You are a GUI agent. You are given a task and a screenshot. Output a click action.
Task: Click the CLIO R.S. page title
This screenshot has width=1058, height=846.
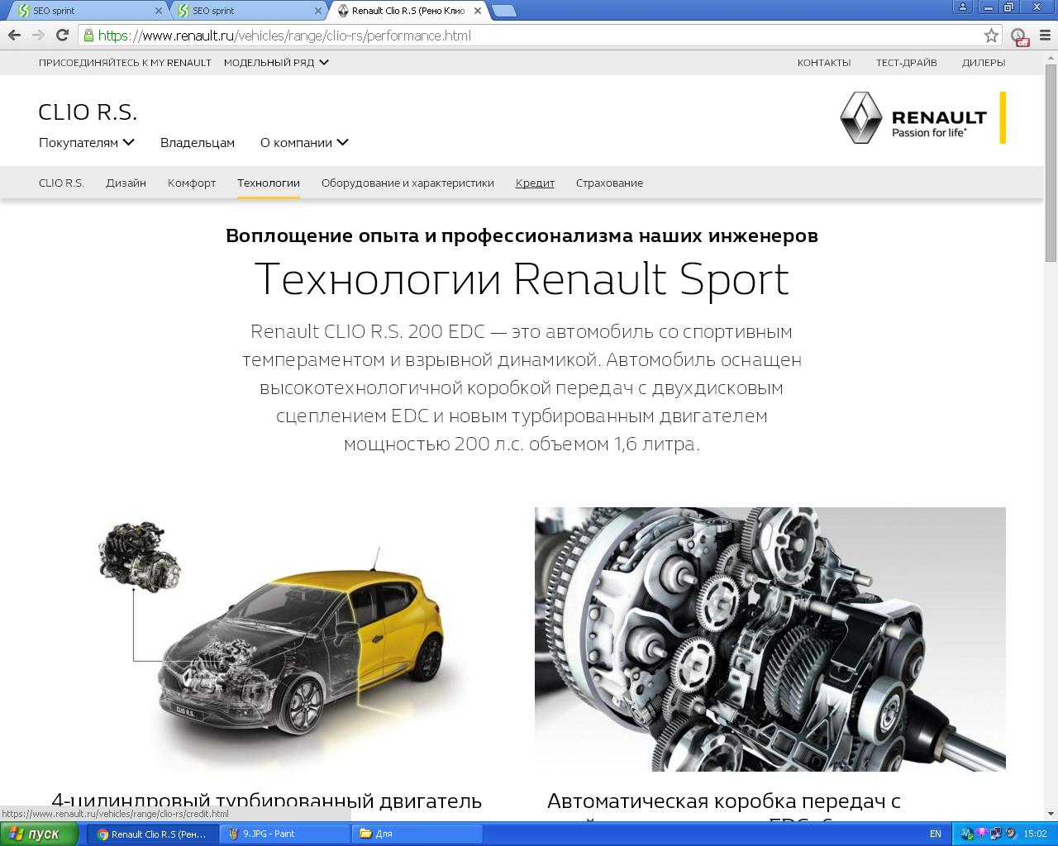[88, 112]
